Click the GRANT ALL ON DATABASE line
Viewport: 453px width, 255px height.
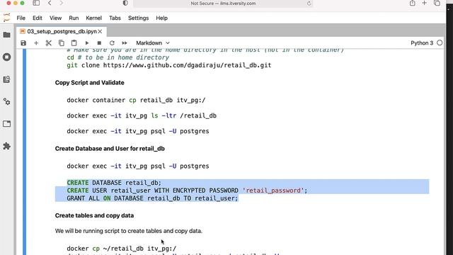coord(152,198)
